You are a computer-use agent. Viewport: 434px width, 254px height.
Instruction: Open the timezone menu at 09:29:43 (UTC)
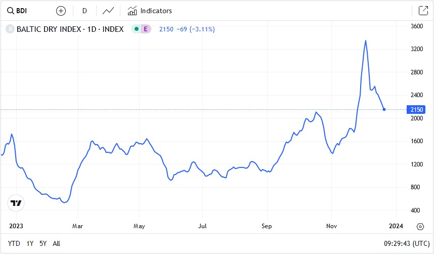coord(405,243)
